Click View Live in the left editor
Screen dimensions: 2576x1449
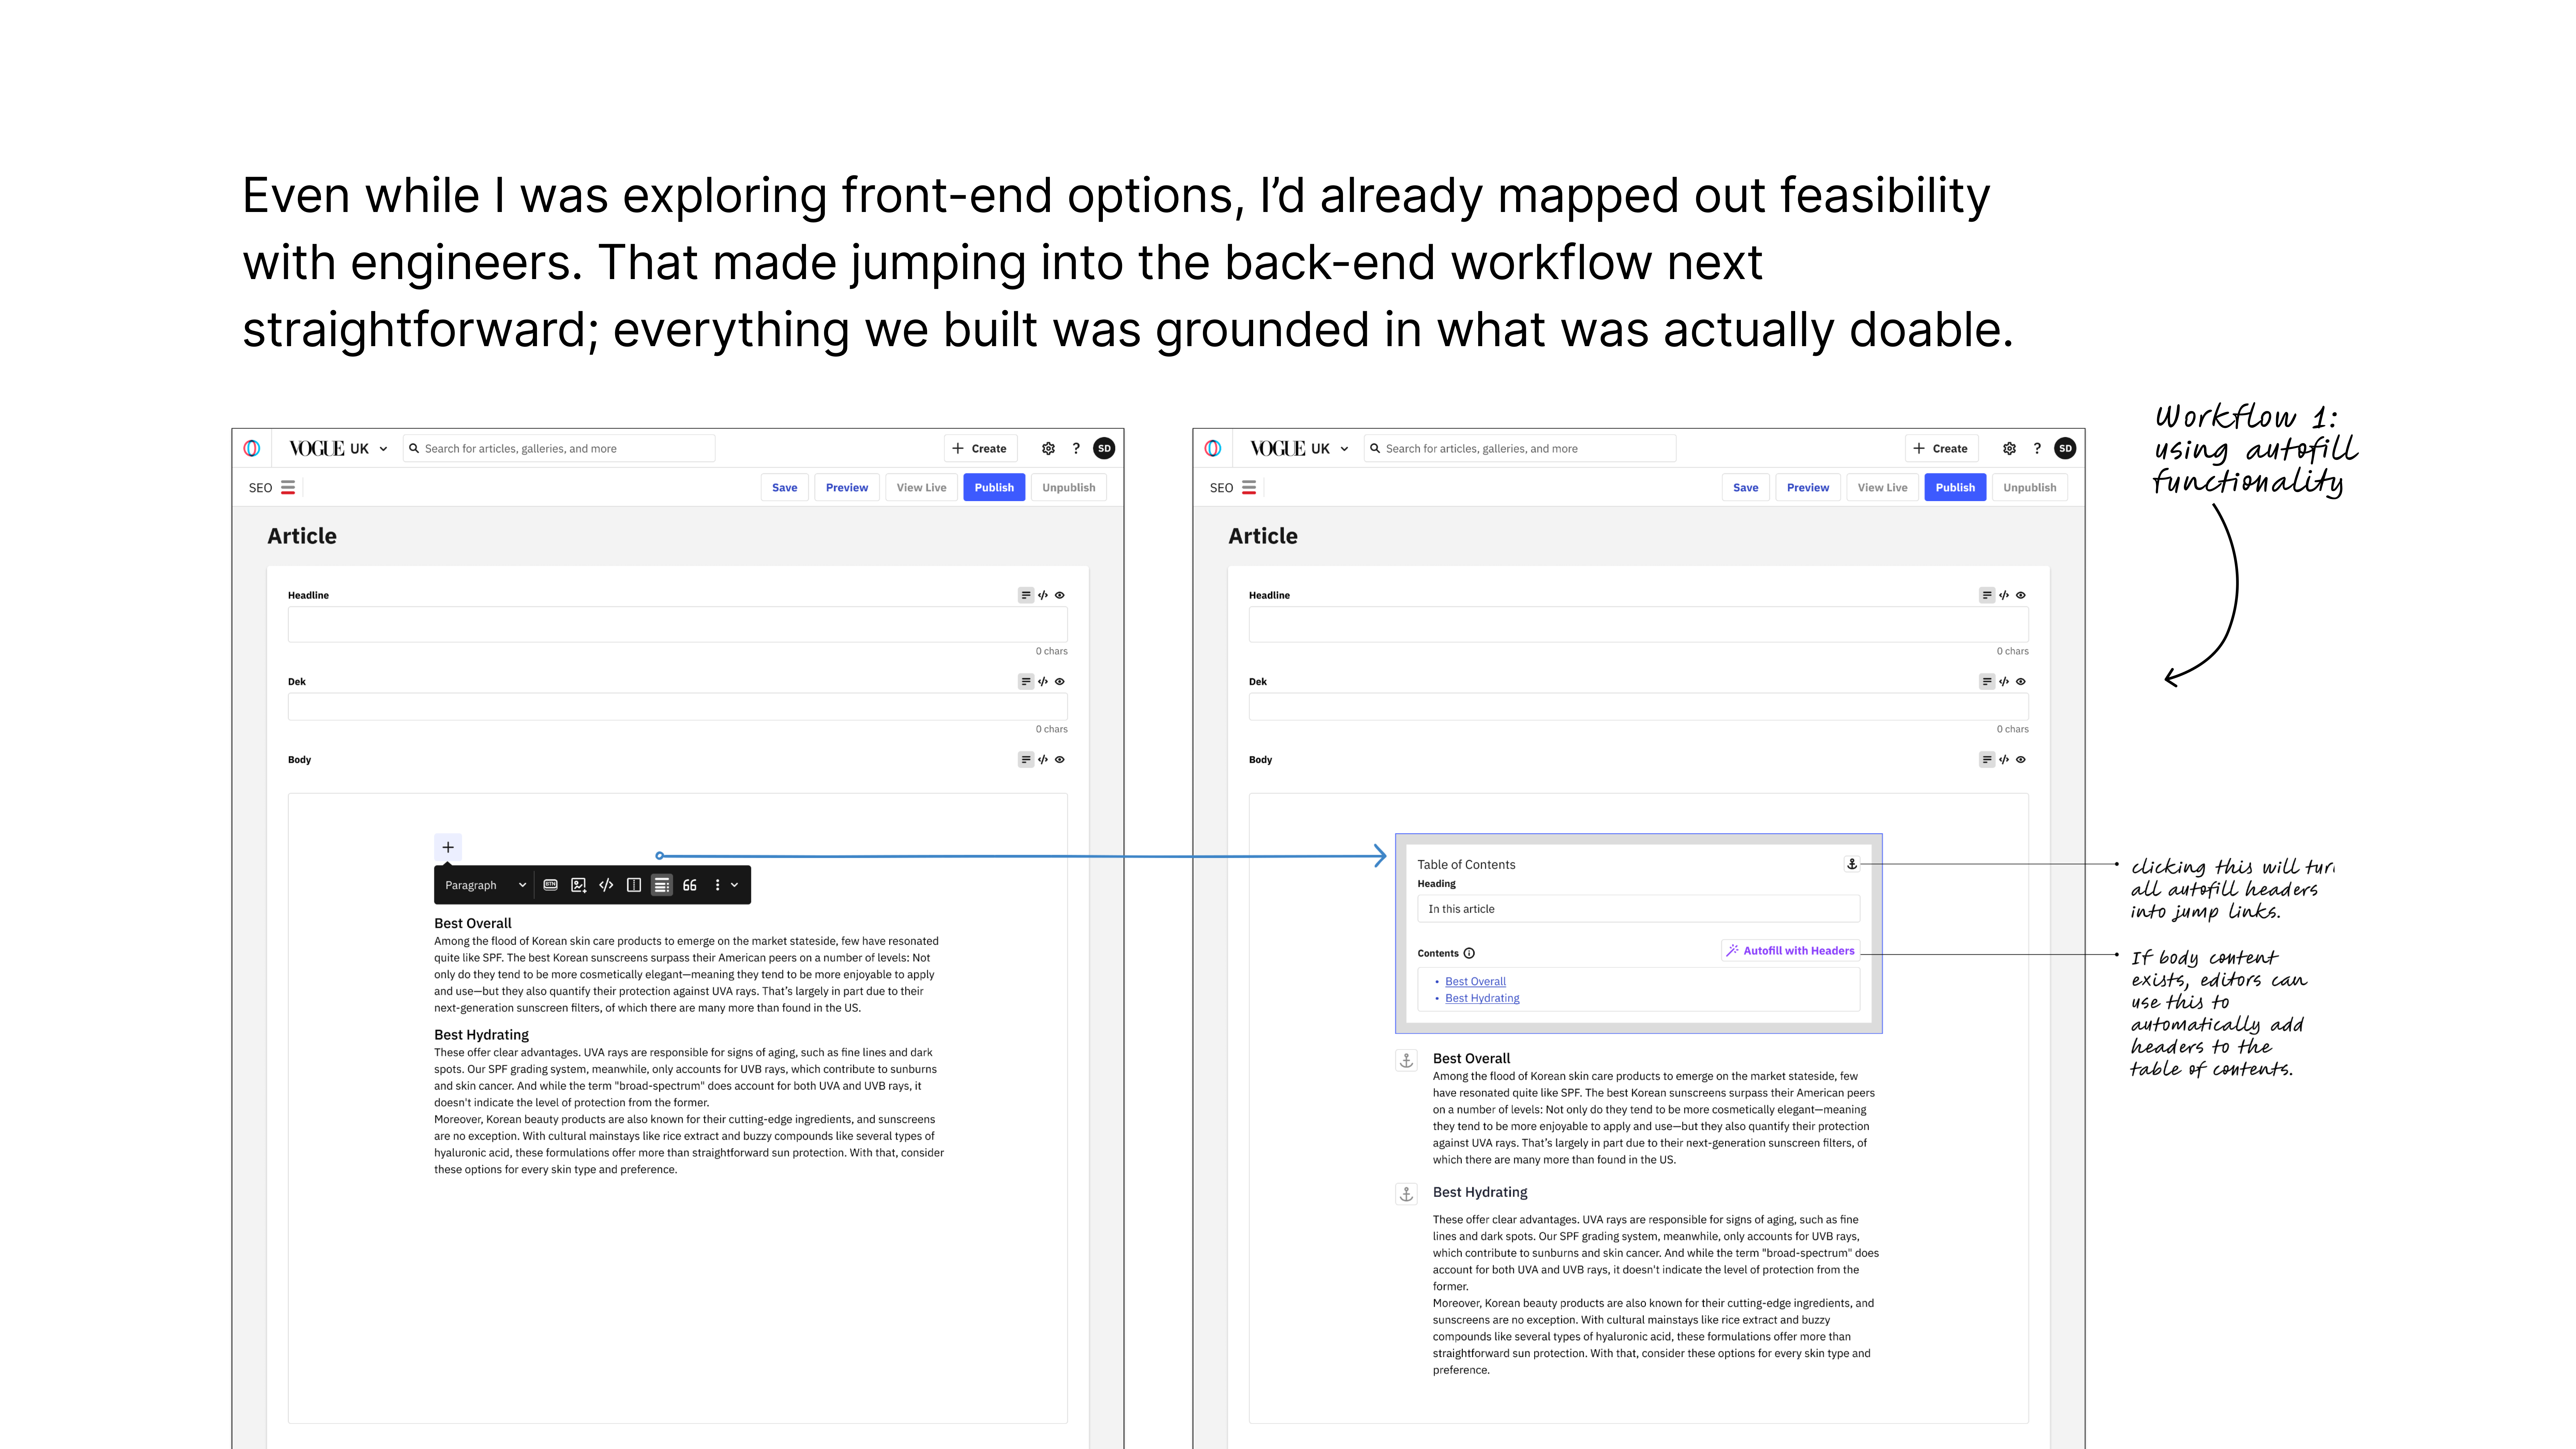coord(921,488)
